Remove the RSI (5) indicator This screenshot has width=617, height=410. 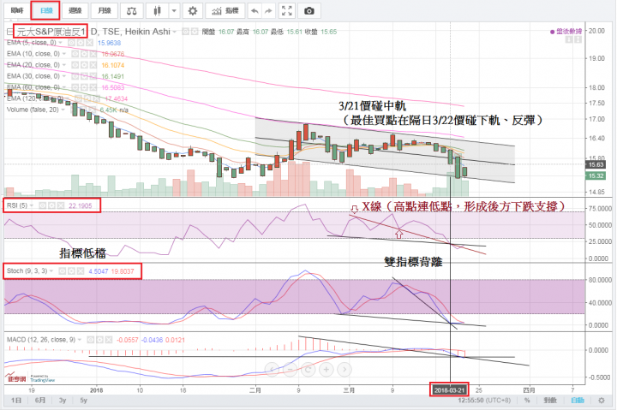pyautogui.click(x=61, y=205)
